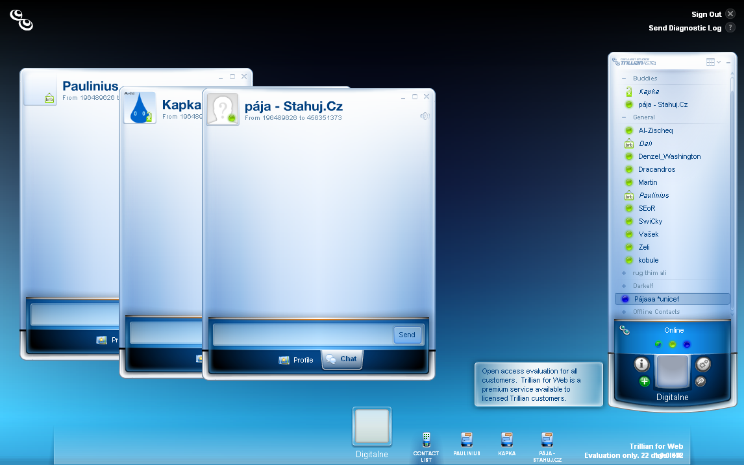Collapse the Buddies group
The width and height of the screenshot is (744, 465).
[x=623, y=78]
